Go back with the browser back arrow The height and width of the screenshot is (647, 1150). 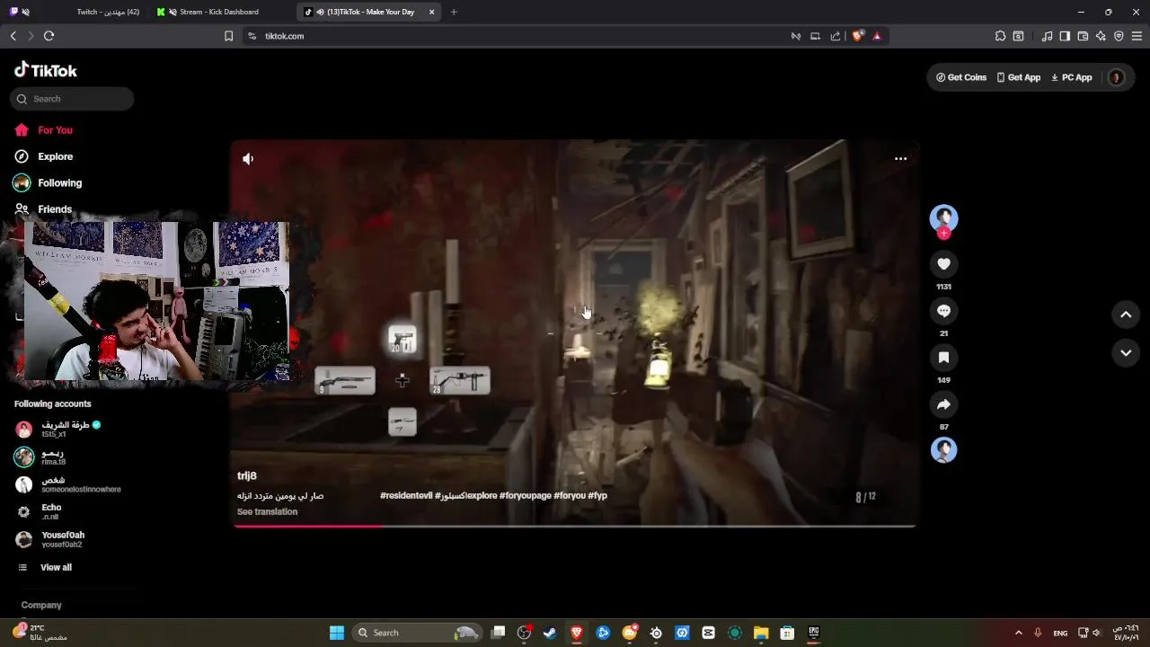13,36
